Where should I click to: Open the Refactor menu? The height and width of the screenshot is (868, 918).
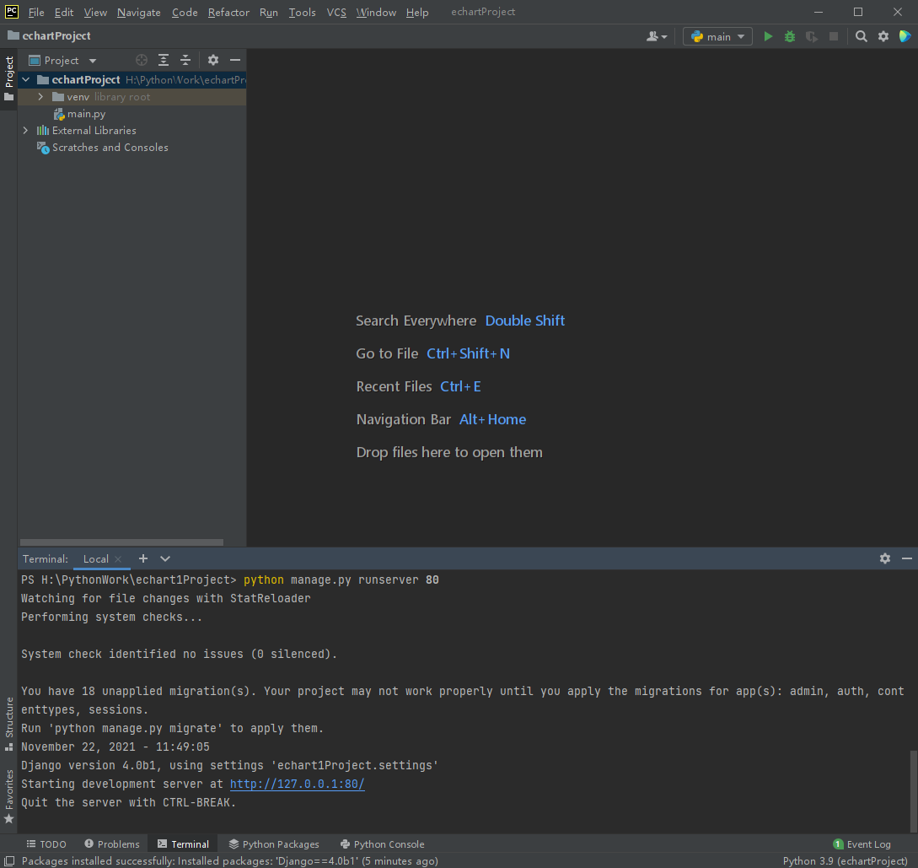[228, 13]
